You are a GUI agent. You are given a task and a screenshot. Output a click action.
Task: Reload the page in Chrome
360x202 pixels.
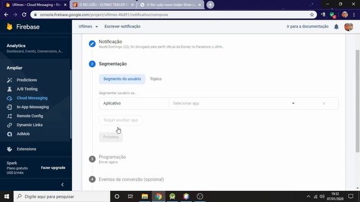tap(24, 15)
